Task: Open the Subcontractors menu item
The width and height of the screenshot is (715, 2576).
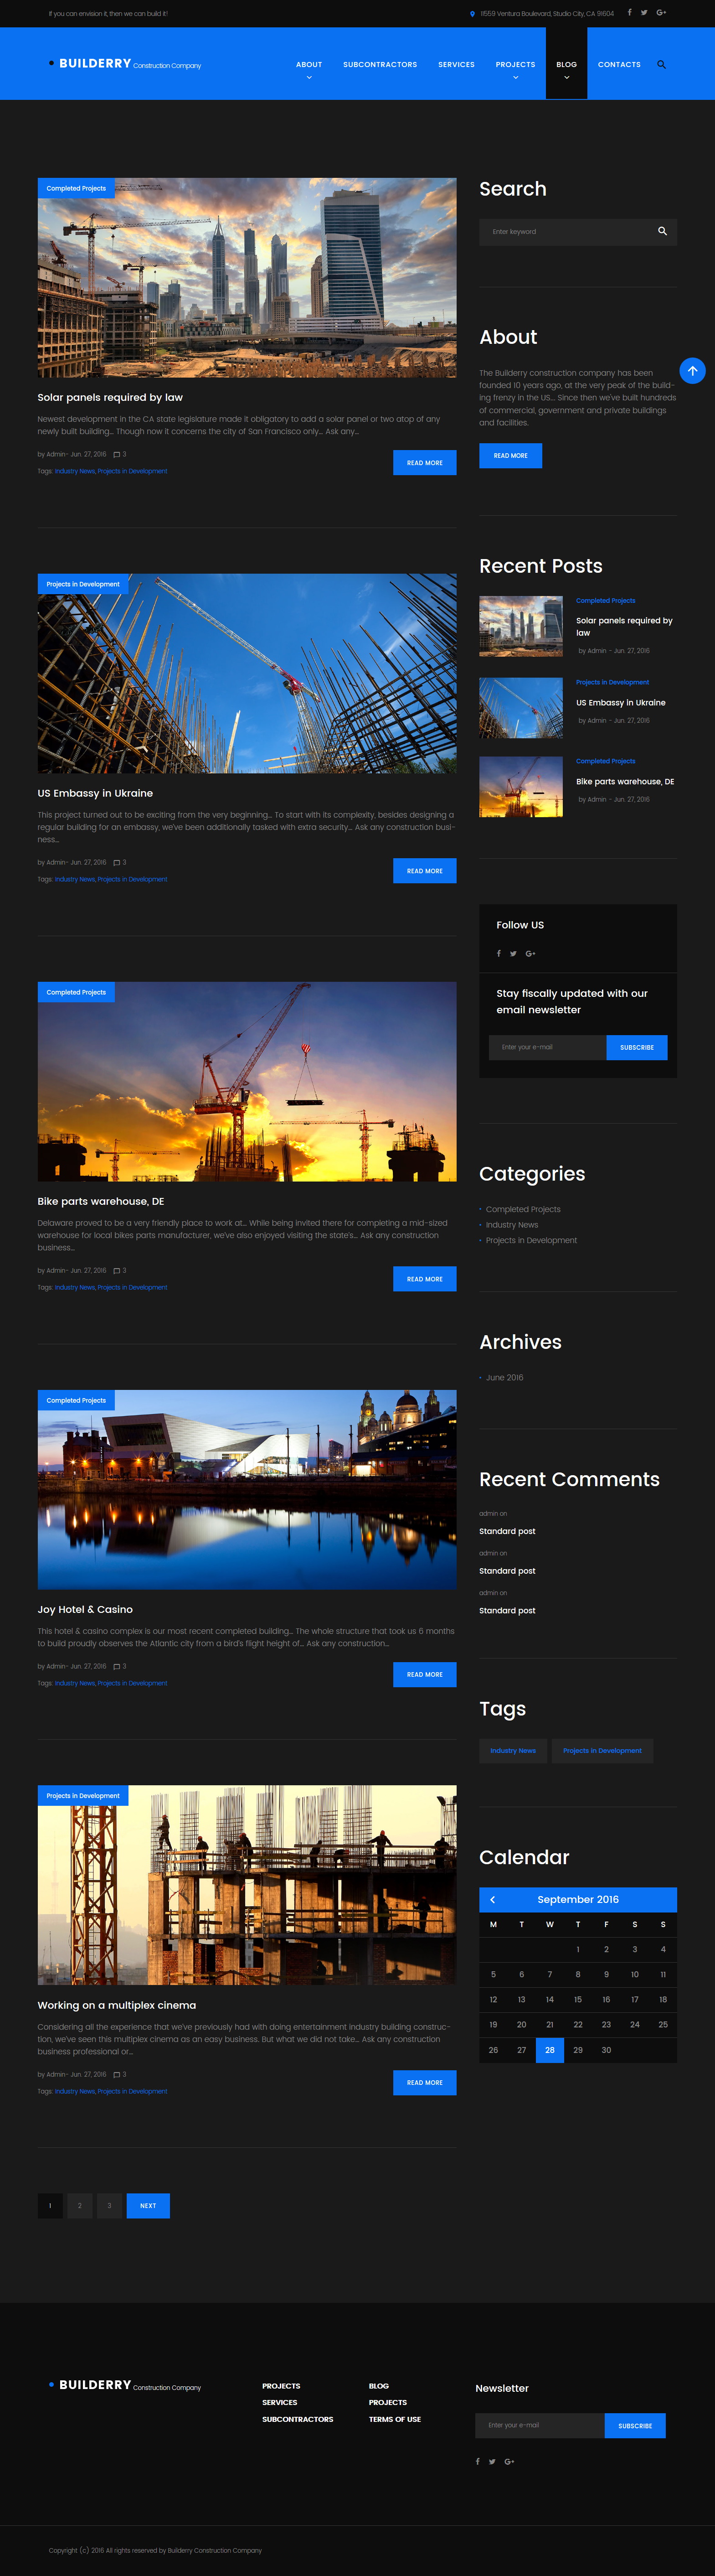Action: (x=380, y=64)
